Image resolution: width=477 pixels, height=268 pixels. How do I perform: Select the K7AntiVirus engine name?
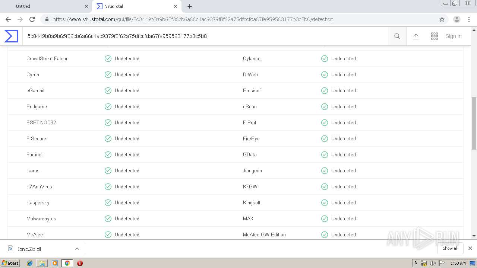click(x=39, y=186)
